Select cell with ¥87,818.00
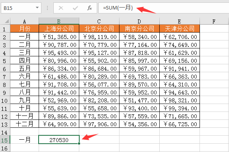The image size is (229, 152). tap(139, 52)
